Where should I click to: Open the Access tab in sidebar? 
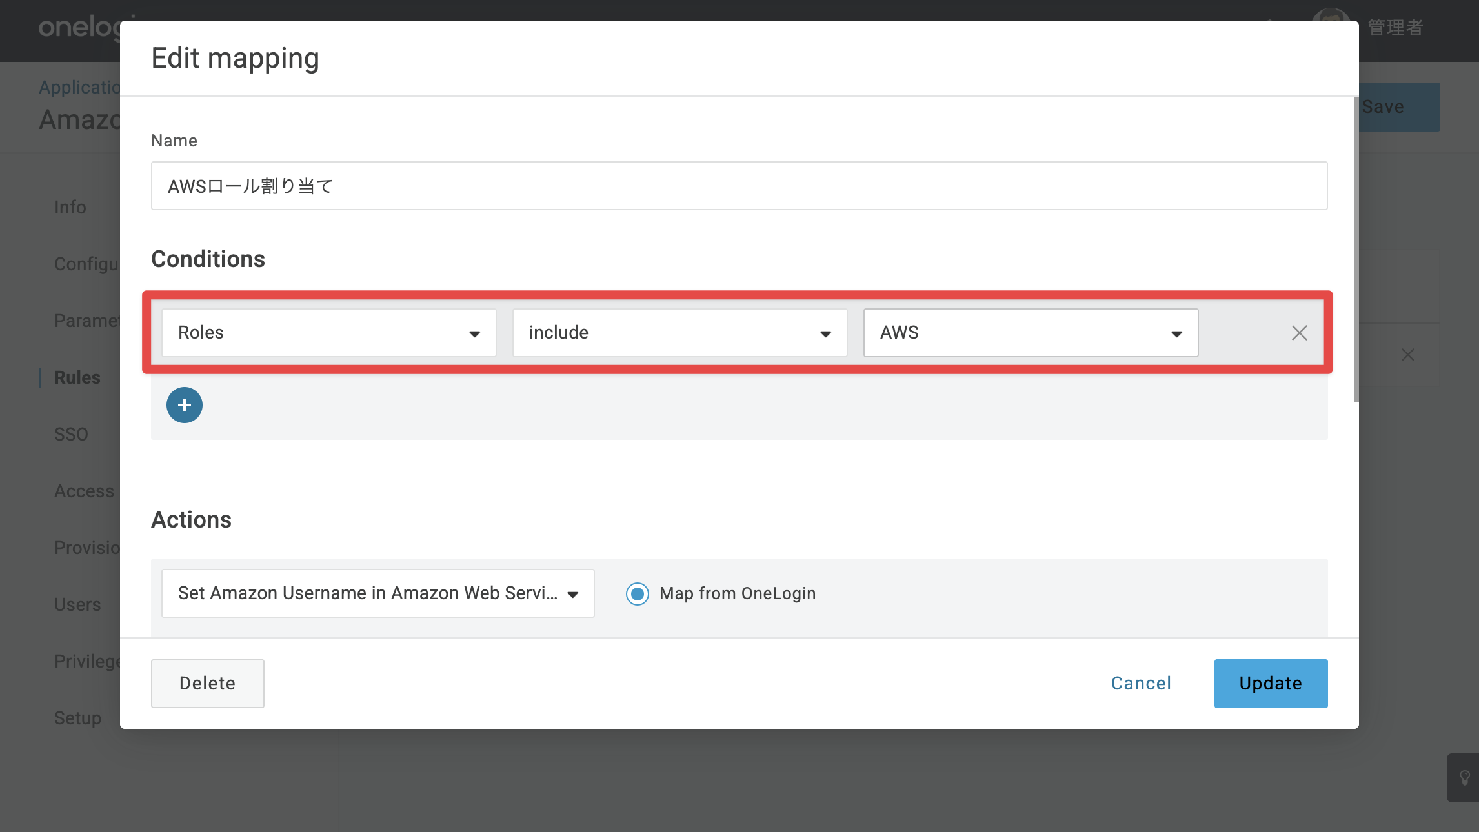[x=84, y=491]
